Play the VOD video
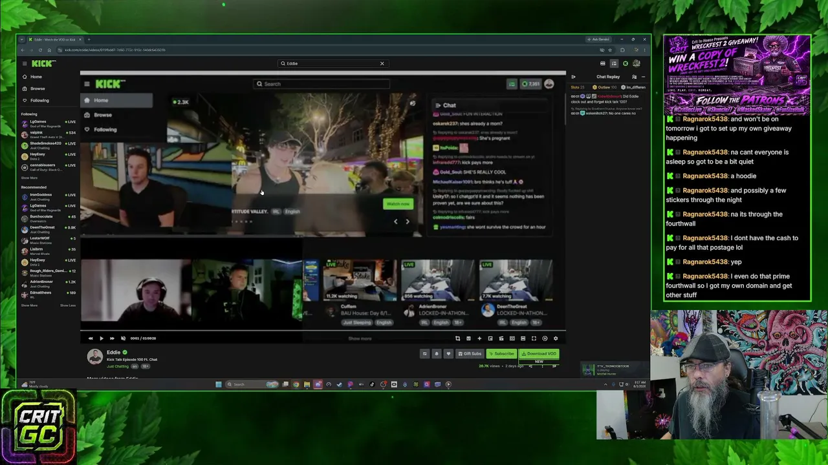Image resolution: width=828 pixels, height=465 pixels. (101, 338)
